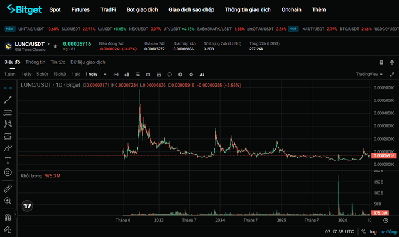Open SLX/USDT ticker link
The image size is (399, 237).
79,29
